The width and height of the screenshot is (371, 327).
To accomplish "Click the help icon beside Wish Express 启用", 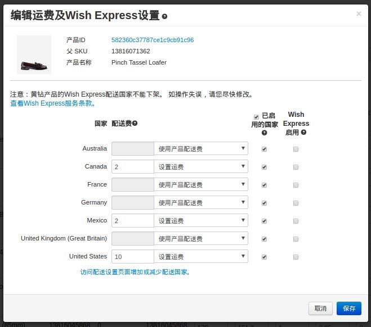I will tap(303, 132).
